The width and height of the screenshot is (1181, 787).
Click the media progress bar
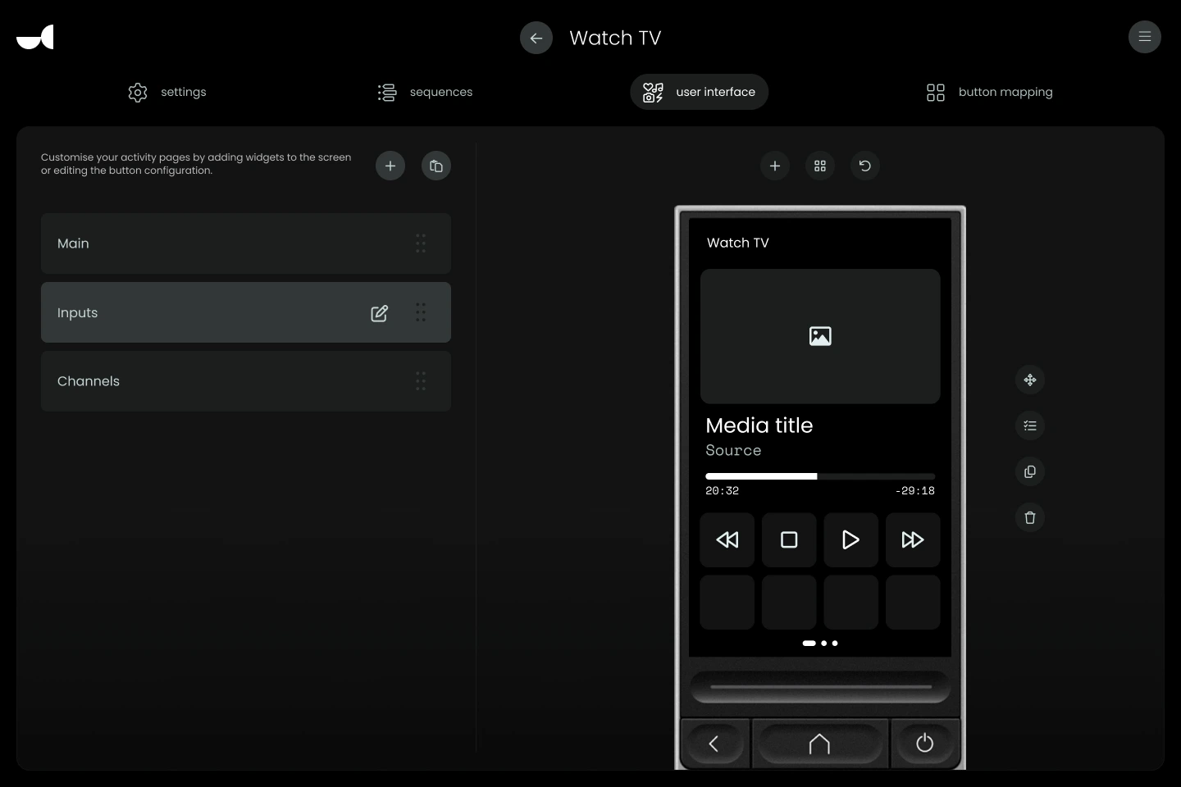(x=820, y=476)
